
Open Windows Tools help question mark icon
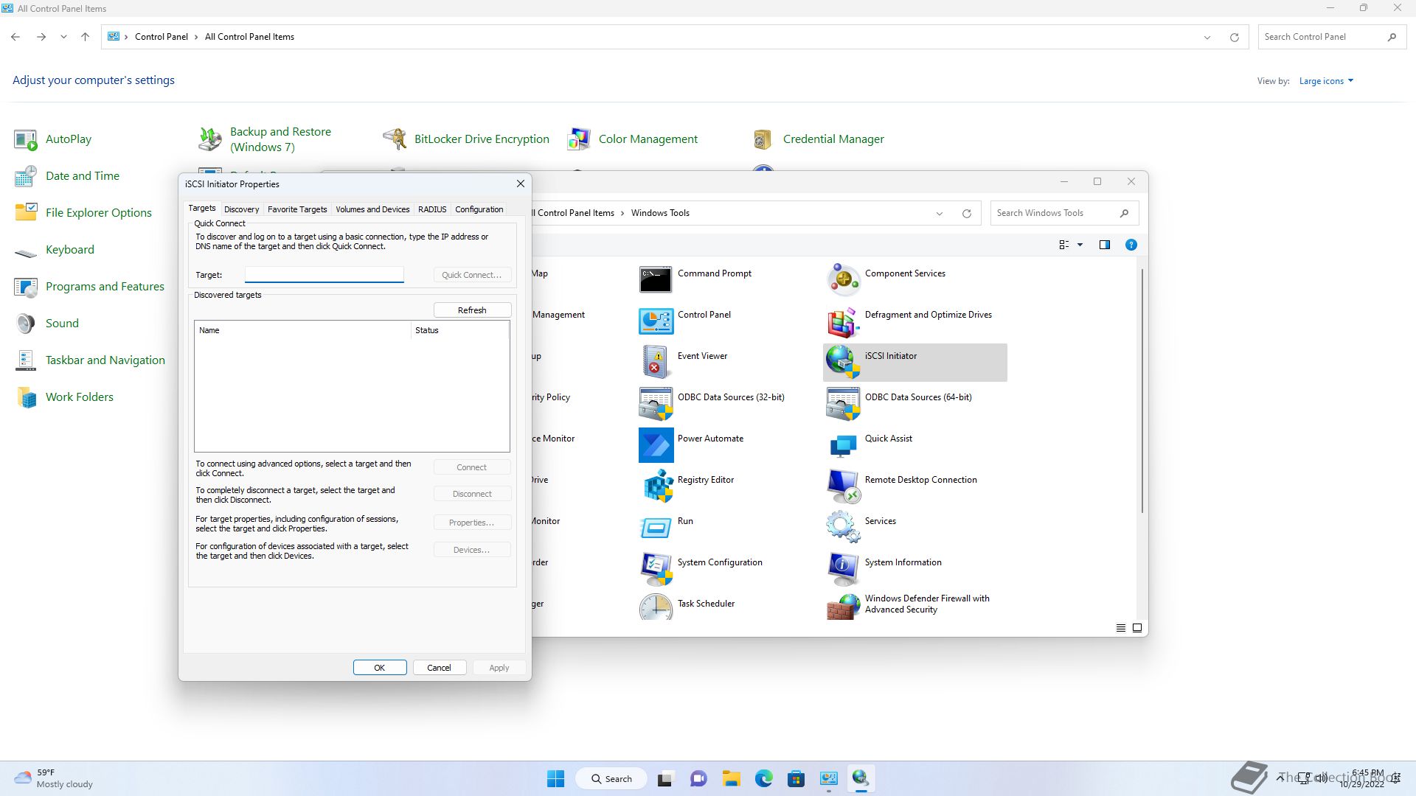coord(1131,245)
